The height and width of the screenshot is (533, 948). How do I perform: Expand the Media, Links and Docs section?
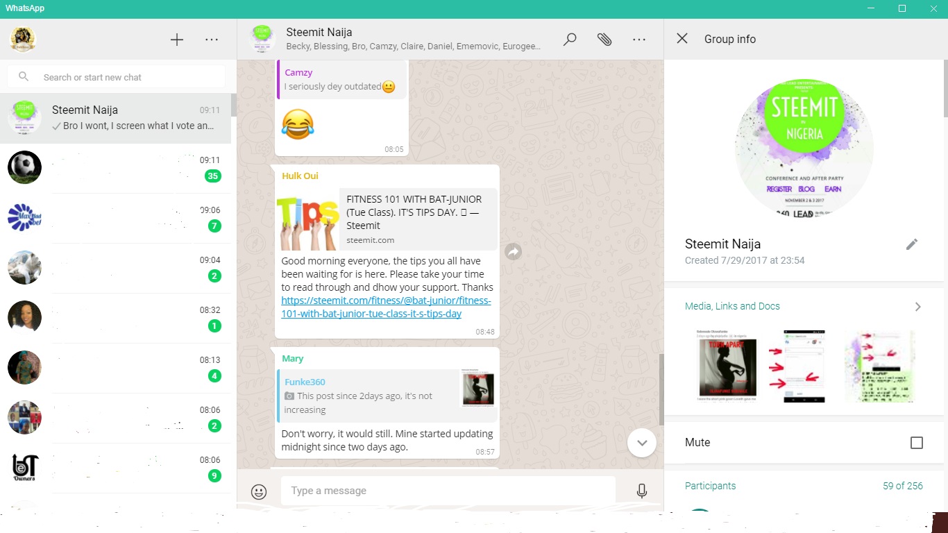[918, 307]
